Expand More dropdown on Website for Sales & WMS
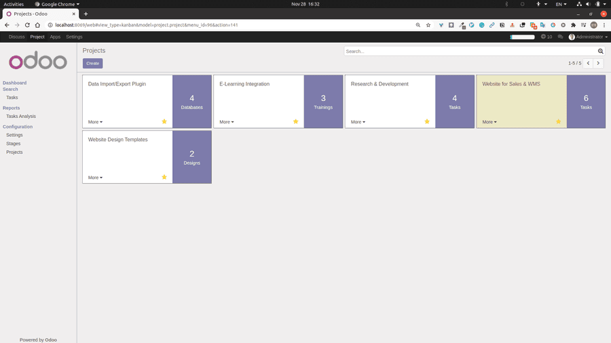The image size is (611, 343). 489,122
